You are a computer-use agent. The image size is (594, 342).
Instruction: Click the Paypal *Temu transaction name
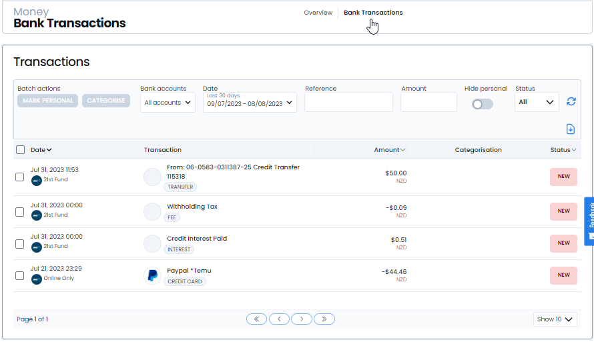tap(189, 271)
